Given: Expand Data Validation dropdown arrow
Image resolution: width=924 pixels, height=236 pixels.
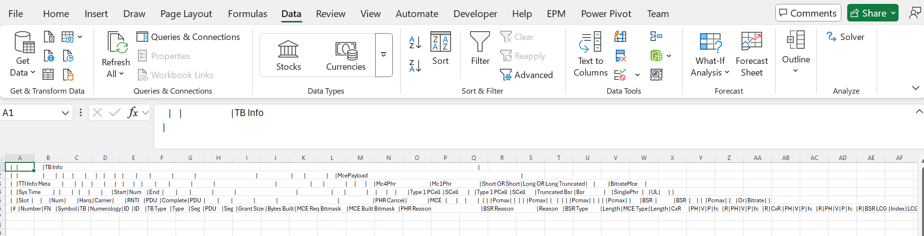Looking at the screenshot, I should click(637, 75).
